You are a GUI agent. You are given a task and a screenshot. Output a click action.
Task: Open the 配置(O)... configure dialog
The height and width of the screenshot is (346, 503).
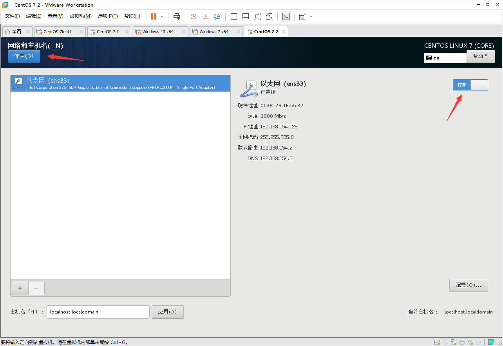[x=469, y=285]
